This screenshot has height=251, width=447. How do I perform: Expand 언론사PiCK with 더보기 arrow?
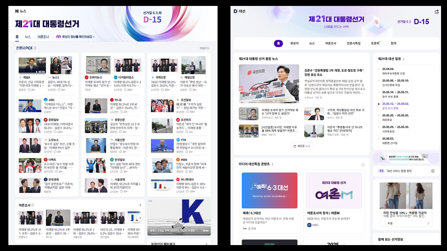tap(205, 48)
